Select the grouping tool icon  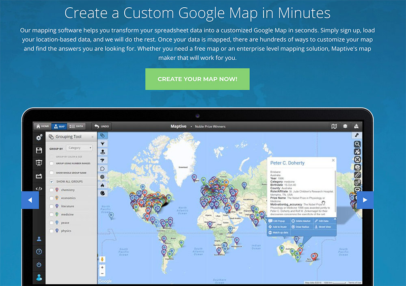pyautogui.click(x=103, y=136)
